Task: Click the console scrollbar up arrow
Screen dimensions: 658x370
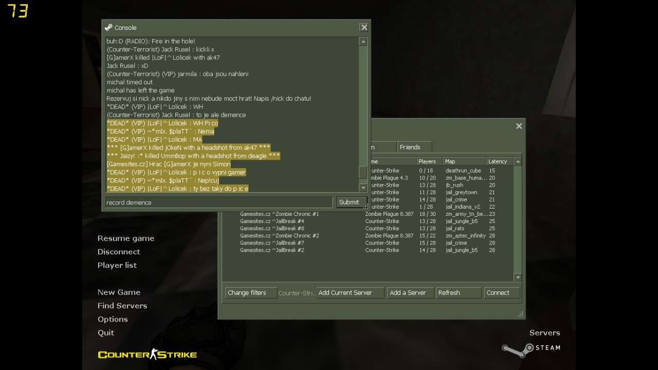Action: tap(363, 42)
